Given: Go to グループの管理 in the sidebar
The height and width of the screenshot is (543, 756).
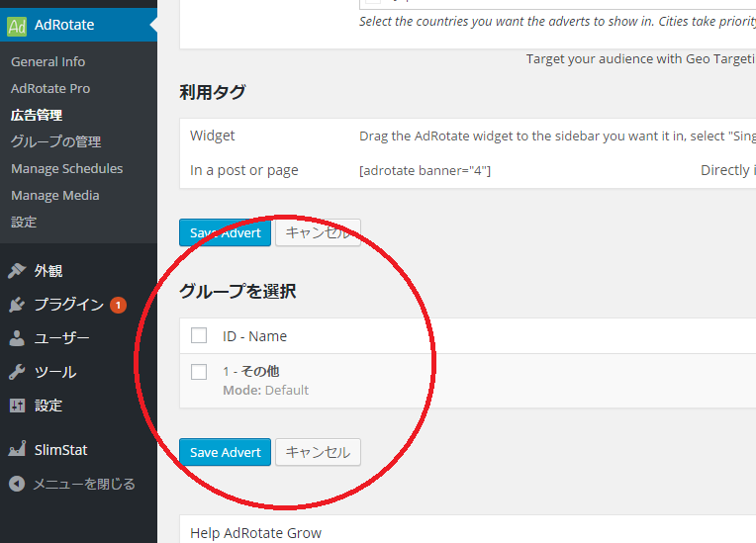Looking at the screenshot, I should pos(55,141).
